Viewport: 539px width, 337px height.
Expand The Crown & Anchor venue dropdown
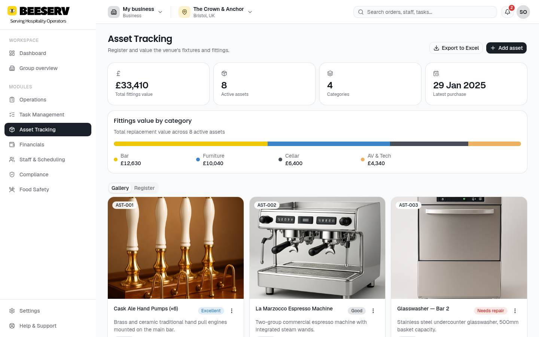tap(216, 12)
